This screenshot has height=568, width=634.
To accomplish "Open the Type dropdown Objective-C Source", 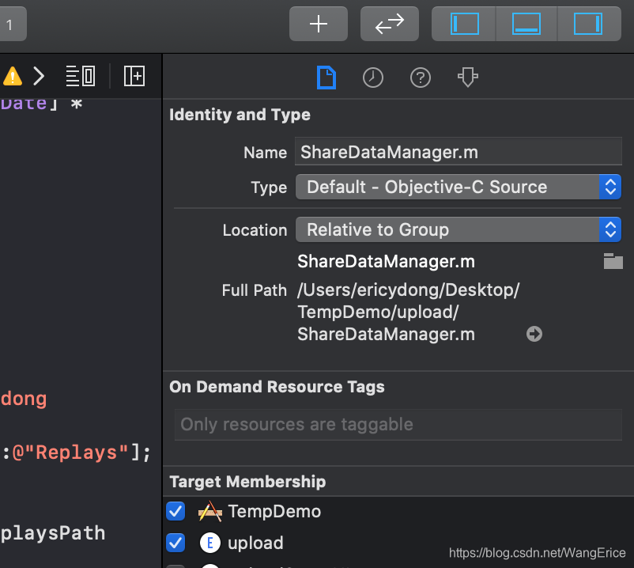I will click(x=458, y=187).
